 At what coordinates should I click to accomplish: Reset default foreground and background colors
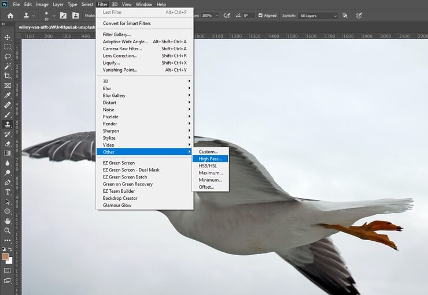[3, 249]
